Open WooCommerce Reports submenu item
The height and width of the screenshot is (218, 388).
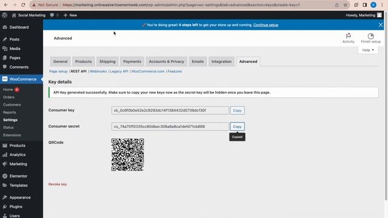click(10, 113)
